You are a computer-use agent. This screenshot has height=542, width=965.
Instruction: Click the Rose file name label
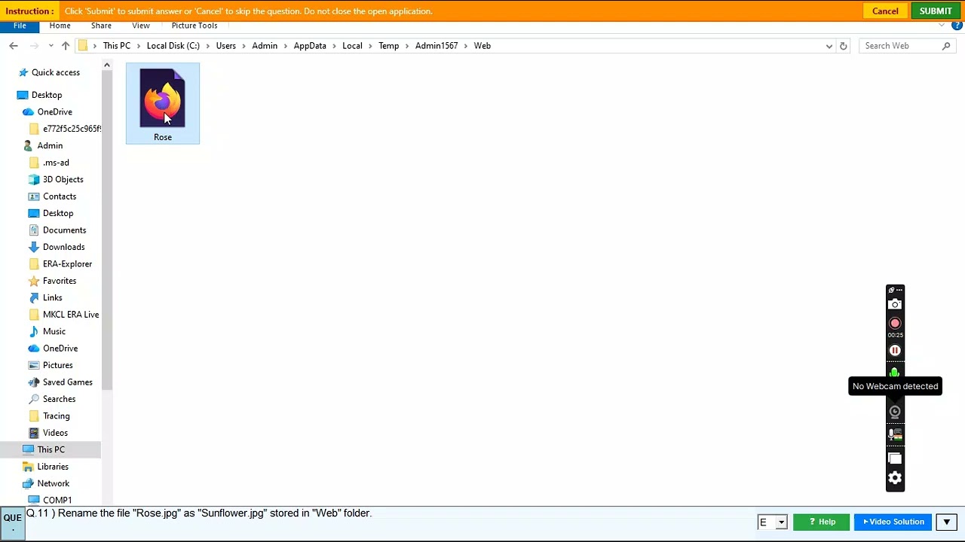(163, 137)
